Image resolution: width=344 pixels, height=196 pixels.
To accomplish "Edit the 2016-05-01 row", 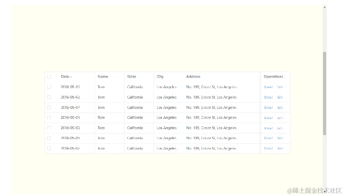I will pos(280,118).
